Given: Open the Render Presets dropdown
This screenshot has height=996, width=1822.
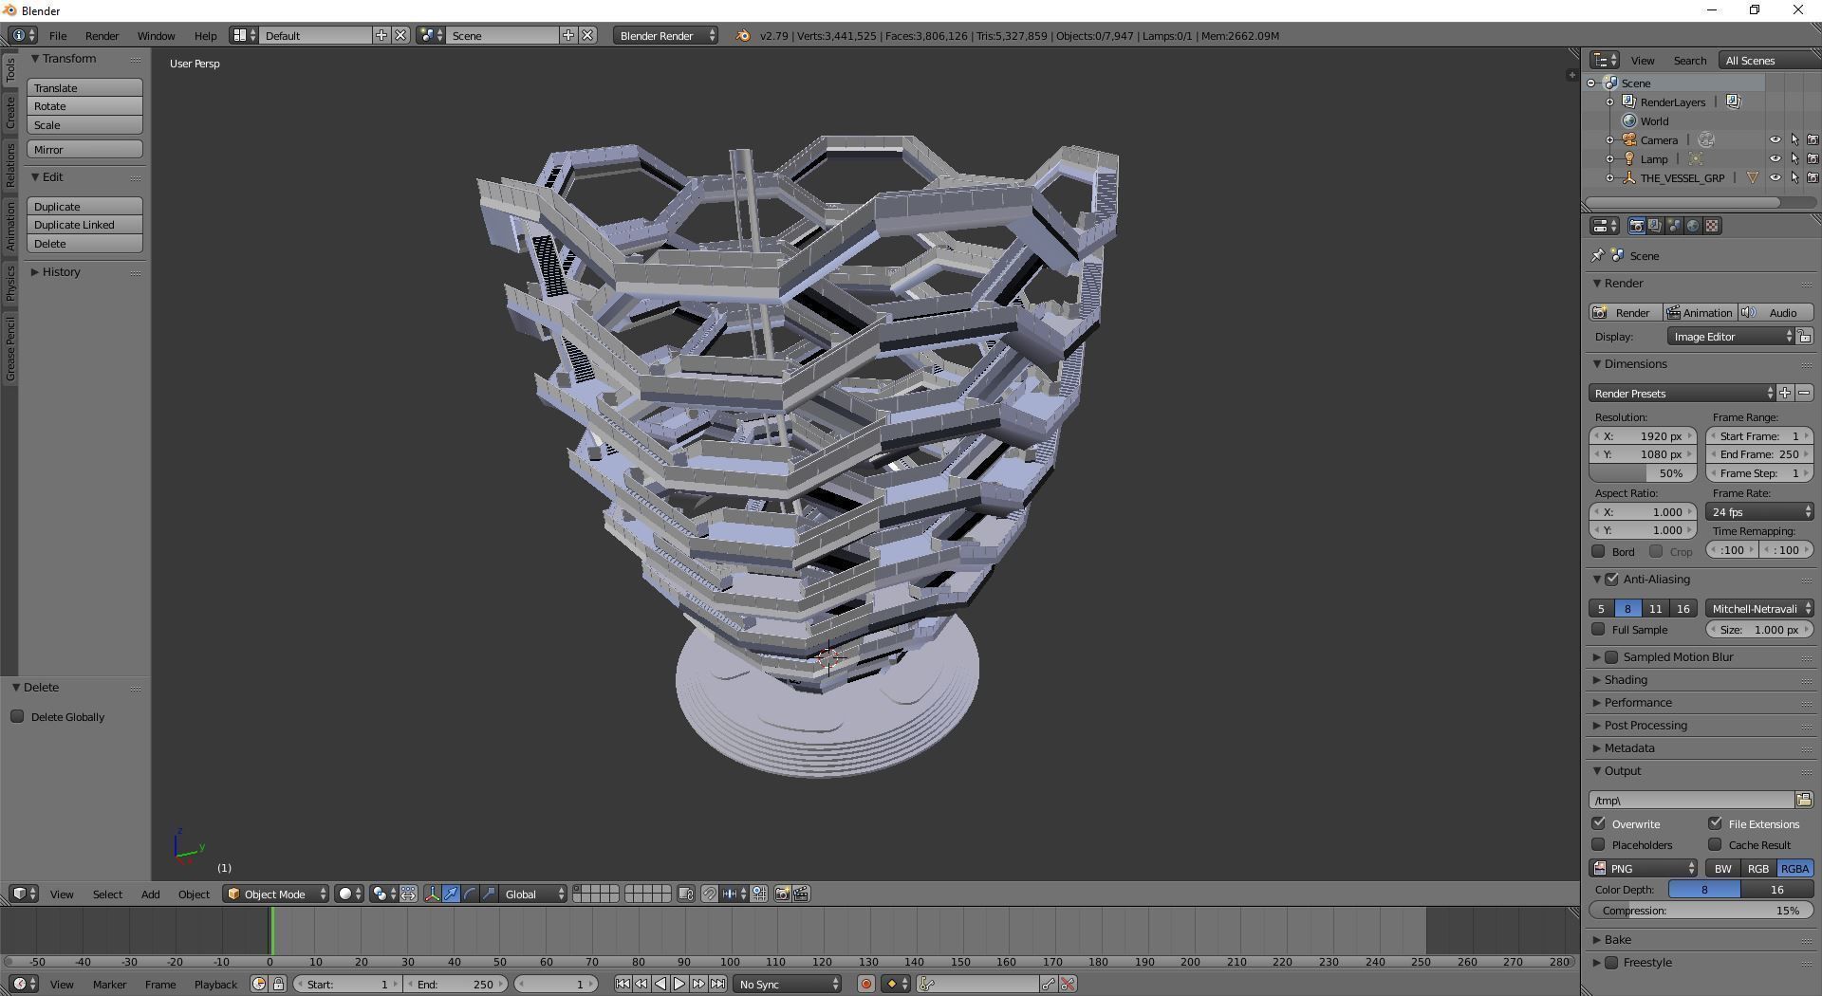Looking at the screenshot, I should (1682, 393).
